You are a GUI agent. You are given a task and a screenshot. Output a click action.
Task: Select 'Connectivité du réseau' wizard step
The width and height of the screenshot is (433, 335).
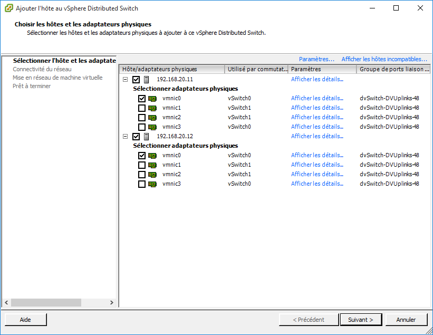click(42, 69)
